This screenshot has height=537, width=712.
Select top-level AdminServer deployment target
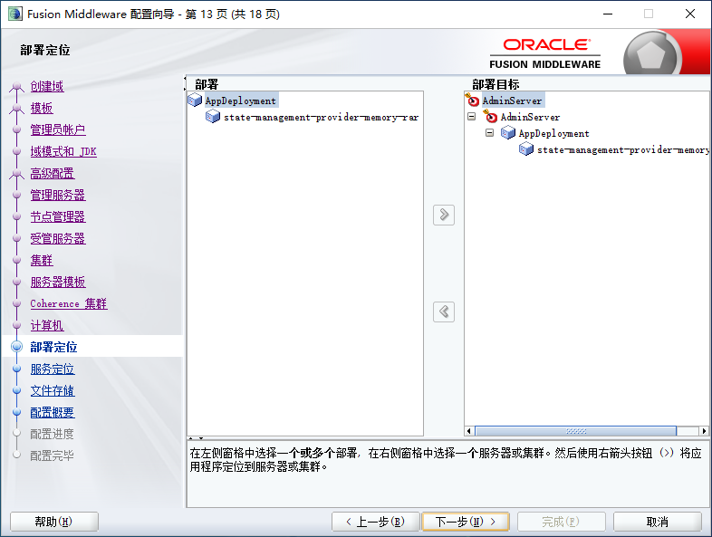pyautogui.click(x=512, y=101)
